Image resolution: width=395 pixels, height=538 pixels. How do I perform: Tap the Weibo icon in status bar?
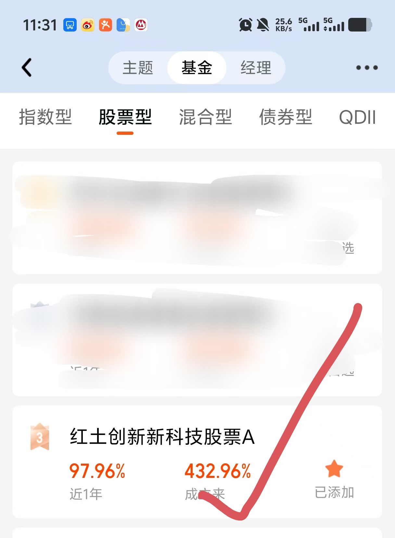pyautogui.click(x=88, y=25)
